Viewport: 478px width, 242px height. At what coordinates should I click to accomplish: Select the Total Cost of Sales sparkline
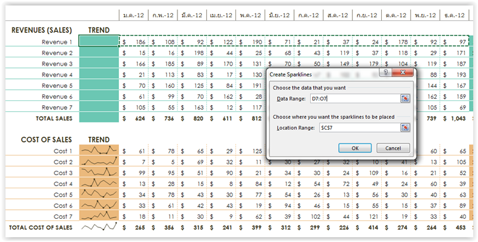[x=99, y=226]
